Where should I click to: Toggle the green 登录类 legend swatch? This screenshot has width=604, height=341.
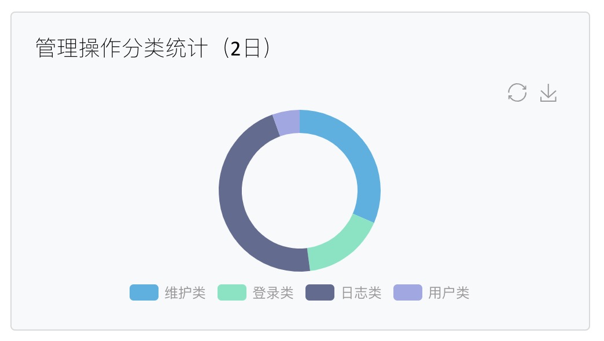point(232,292)
